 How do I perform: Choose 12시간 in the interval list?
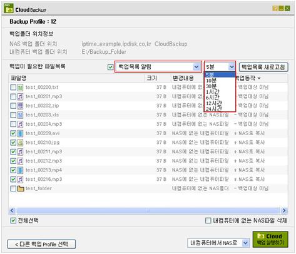point(214,103)
